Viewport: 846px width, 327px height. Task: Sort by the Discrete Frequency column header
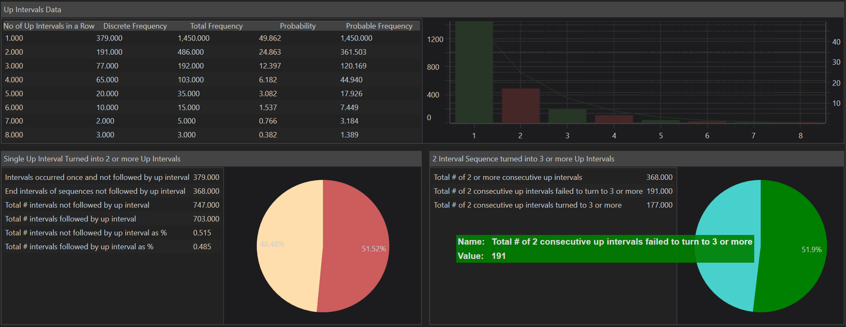pos(135,26)
